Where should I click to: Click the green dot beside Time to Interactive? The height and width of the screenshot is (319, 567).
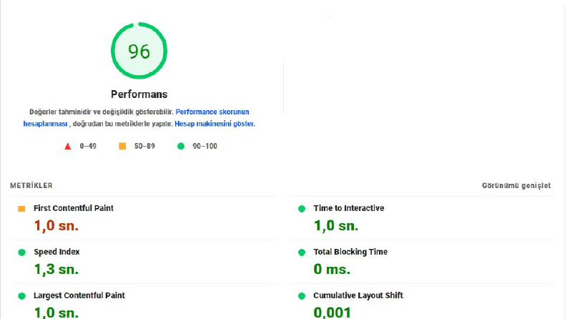click(302, 209)
